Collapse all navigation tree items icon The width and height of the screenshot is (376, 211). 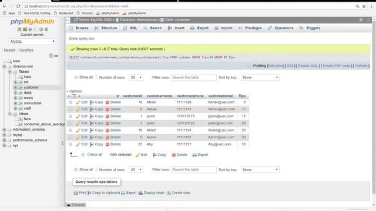tap(51, 56)
